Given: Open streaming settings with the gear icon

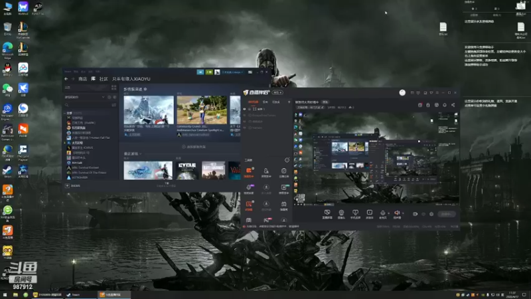Looking at the screenshot, I should coord(431,214).
